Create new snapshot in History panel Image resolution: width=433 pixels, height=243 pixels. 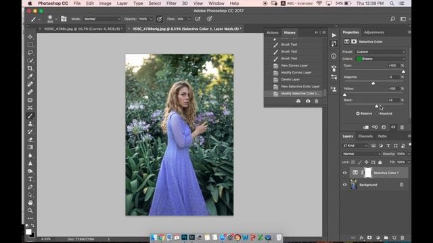[x=308, y=101]
